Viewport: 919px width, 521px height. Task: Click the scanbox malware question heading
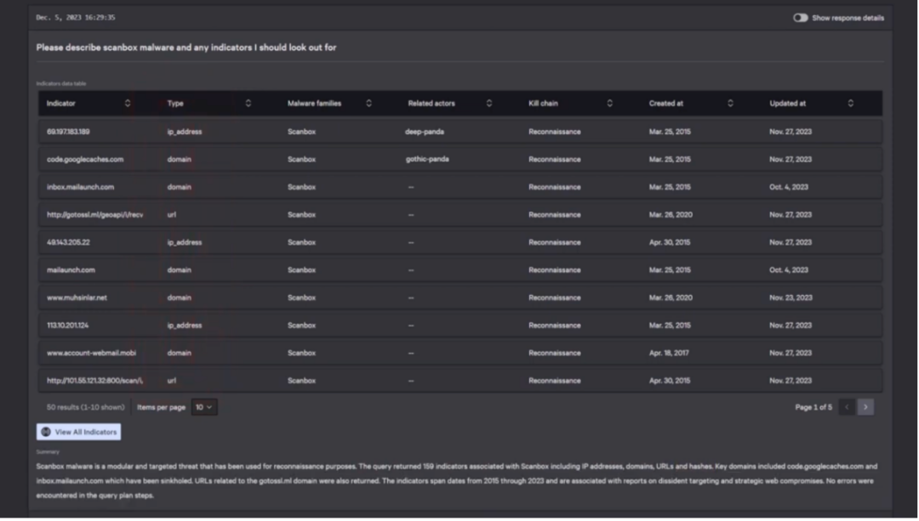coord(186,48)
